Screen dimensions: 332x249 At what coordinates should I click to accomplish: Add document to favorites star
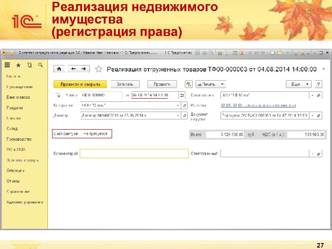(x=99, y=69)
